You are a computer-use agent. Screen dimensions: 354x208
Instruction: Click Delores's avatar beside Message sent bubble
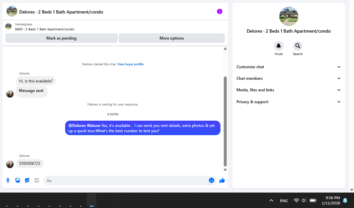(x=10, y=94)
